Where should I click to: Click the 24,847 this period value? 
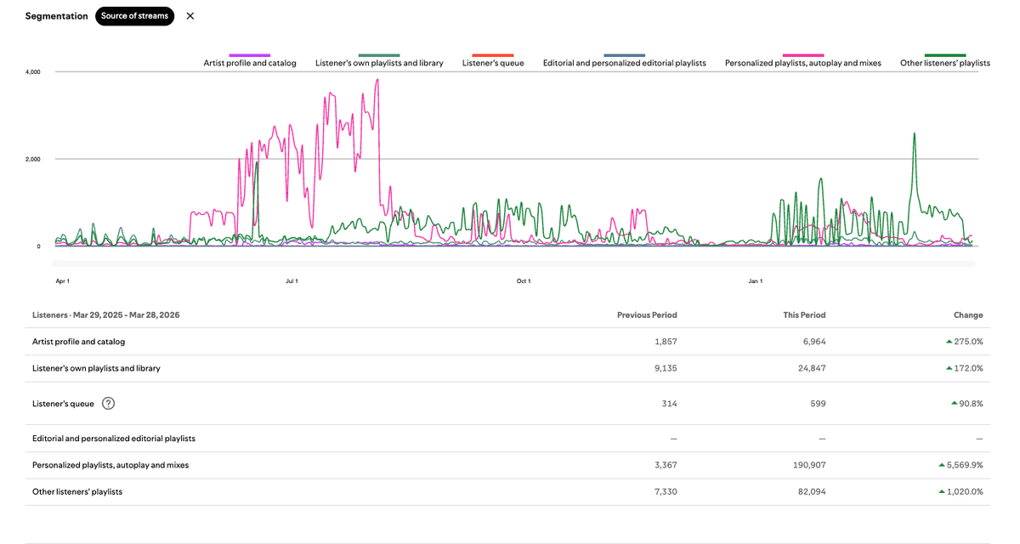pyautogui.click(x=812, y=368)
